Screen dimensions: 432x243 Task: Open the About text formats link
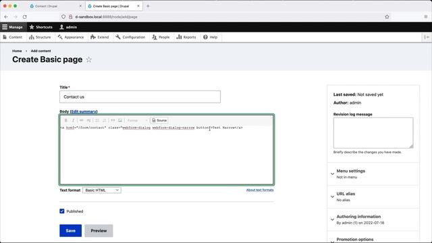pyautogui.click(x=260, y=190)
